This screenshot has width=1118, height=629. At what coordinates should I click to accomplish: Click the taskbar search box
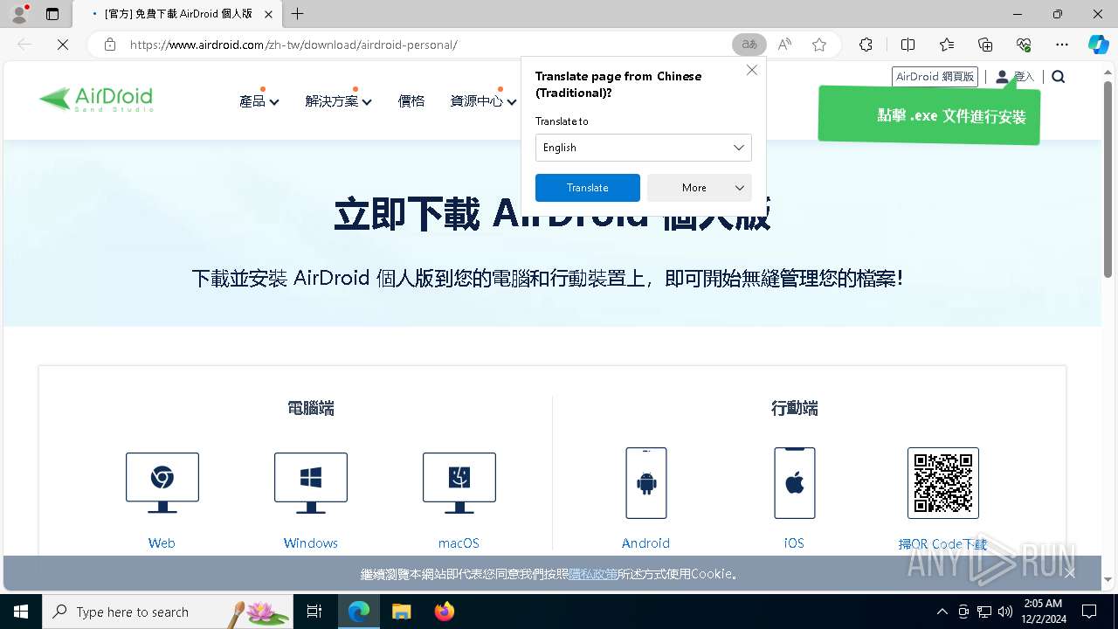coord(169,612)
